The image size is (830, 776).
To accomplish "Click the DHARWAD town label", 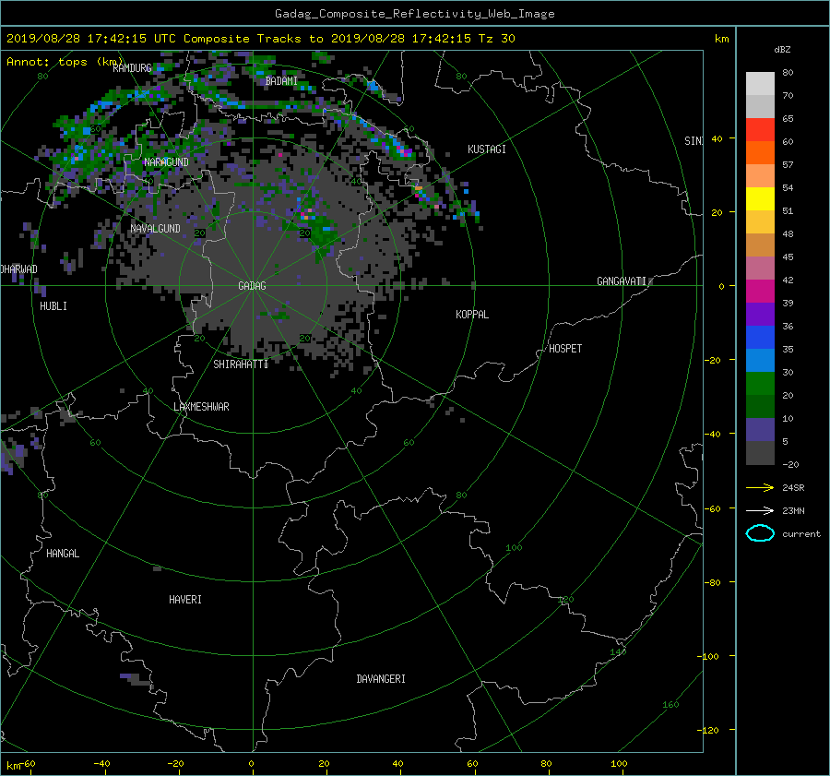I will pos(19,269).
